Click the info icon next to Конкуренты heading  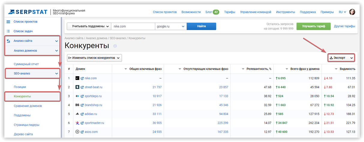[x=115, y=46]
